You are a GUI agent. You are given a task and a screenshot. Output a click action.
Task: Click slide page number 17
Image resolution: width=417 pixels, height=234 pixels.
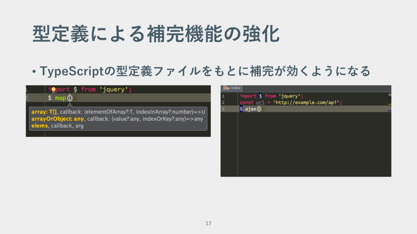tap(208, 223)
